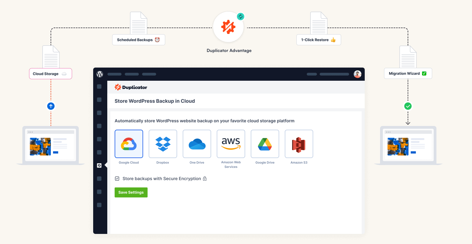
Task: Toggle Store backups with Secure Encryption checkbox
Action: 117,179
